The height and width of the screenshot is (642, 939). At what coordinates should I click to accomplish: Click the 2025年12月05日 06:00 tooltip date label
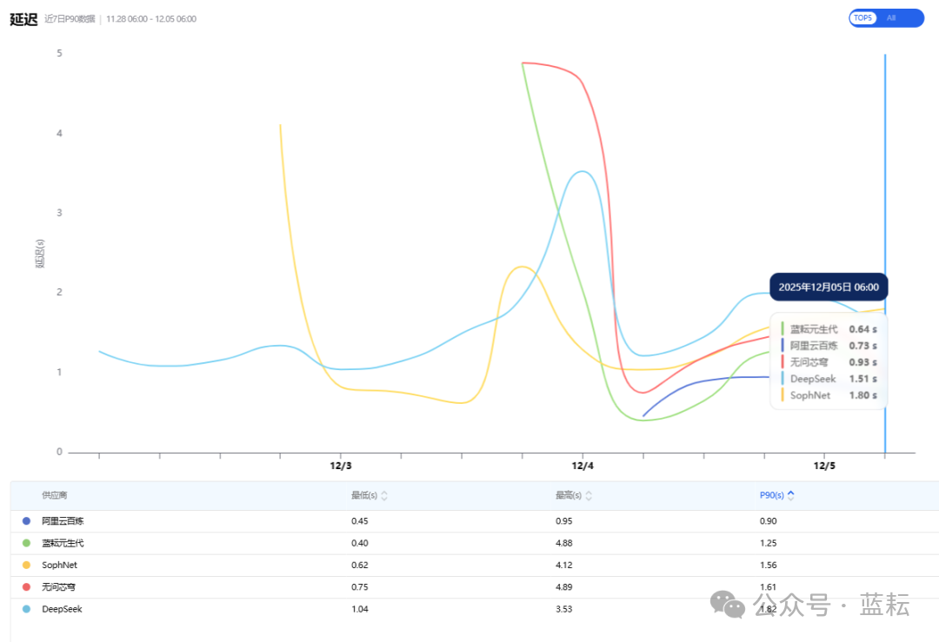click(828, 287)
